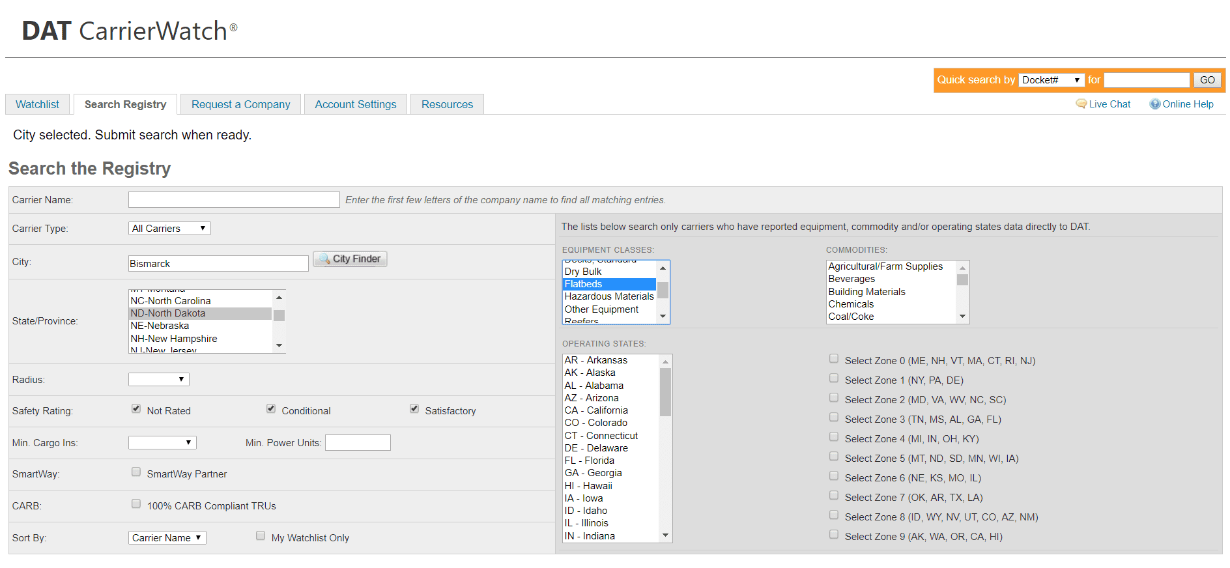Screen dimensions: 1230x568
Task: Open the Min. Cargo Ins dropdown
Action: point(162,443)
